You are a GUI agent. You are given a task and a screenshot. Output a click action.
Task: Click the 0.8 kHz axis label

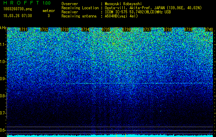pyautogui.click(x=3, y=96)
